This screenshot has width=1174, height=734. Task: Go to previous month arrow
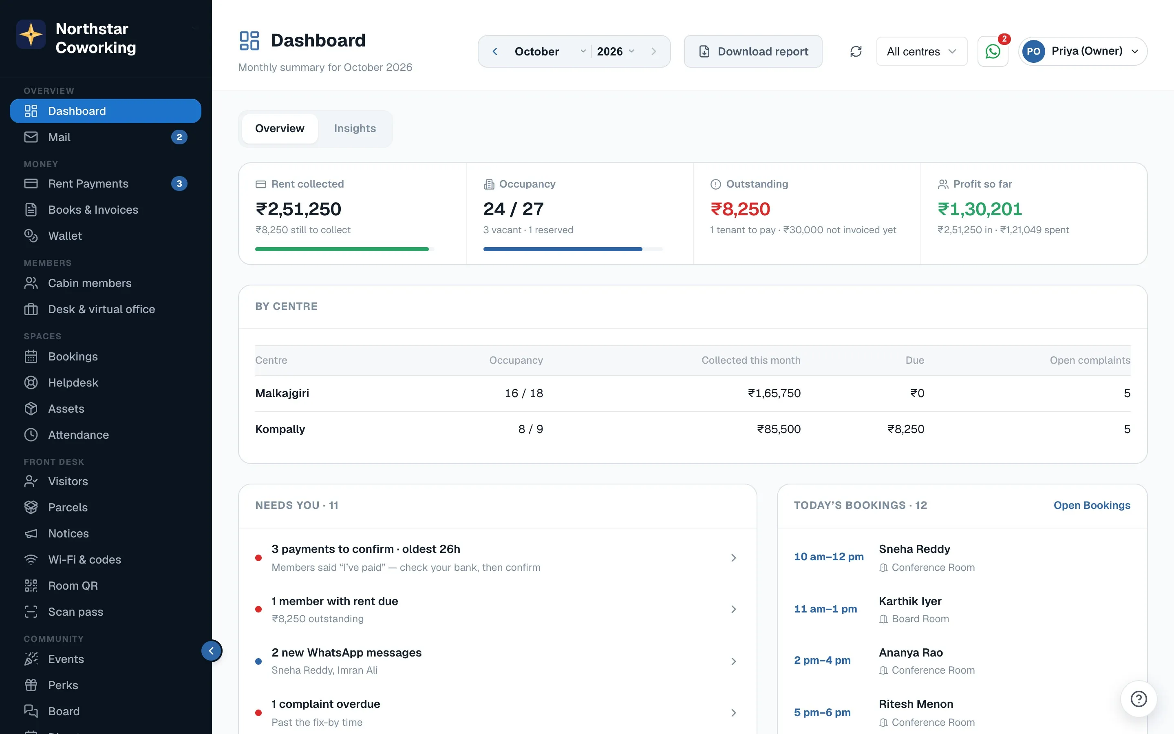click(495, 51)
